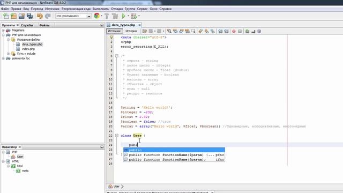The height and width of the screenshot is (193, 343).
Task: Collapse the comment block fold on line 5
Action: [117, 56]
